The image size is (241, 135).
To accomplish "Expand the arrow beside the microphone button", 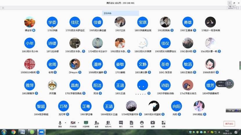I will point(65,123).
